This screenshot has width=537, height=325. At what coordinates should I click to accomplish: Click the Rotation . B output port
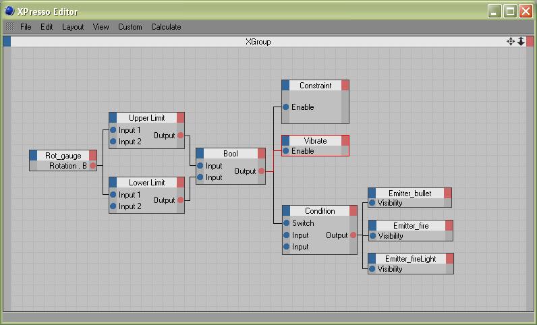pos(92,166)
